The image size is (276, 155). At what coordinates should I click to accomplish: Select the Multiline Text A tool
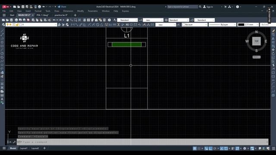(2, 99)
